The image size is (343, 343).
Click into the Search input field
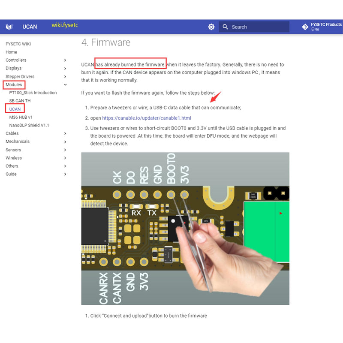point(254,27)
